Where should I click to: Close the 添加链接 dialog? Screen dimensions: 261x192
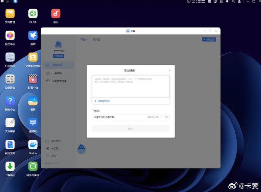tap(170, 70)
